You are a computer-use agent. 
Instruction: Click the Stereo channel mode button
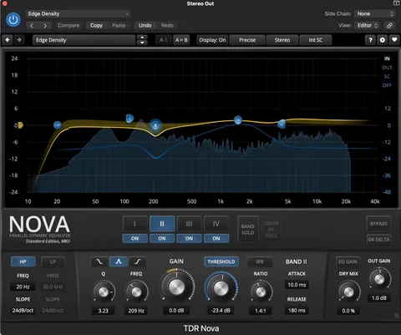[x=282, y=40]
